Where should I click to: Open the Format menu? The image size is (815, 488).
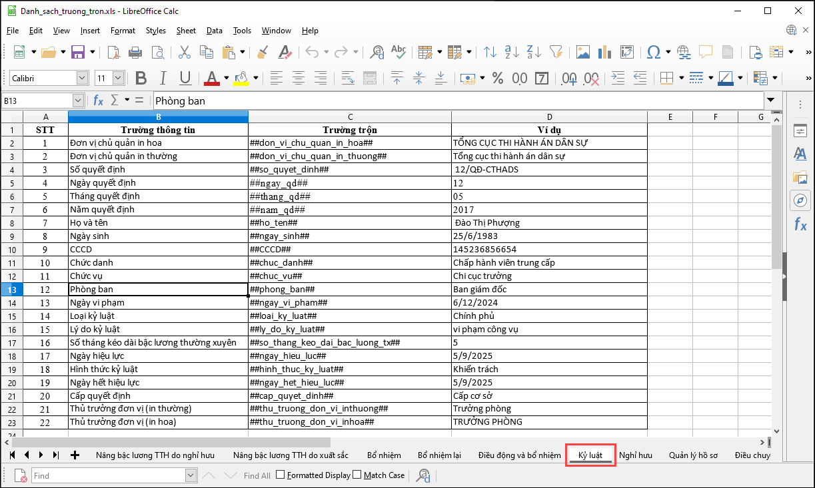[x=123, y=31]
